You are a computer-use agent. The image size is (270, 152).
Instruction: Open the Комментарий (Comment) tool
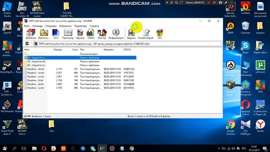pos(146,34)
